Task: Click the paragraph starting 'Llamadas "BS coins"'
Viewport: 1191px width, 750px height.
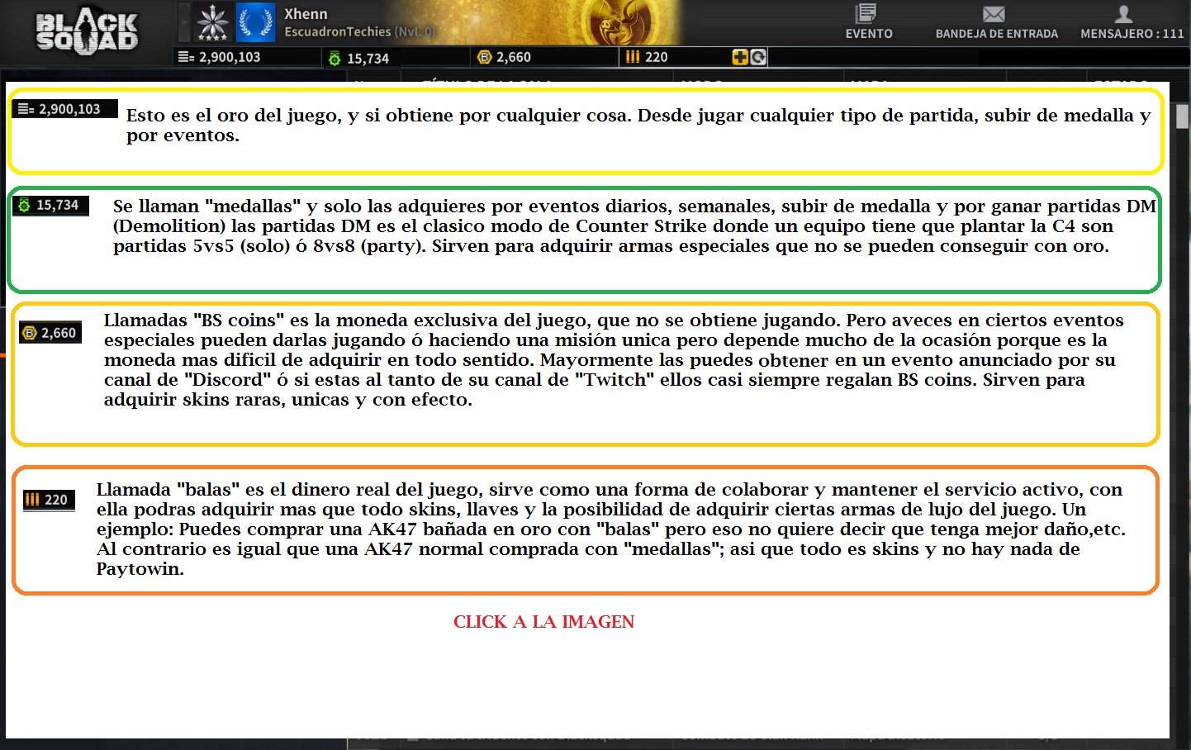Action: click(614, 360)
